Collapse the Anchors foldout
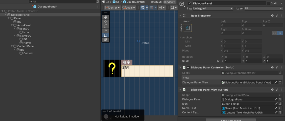This screenshot has width=285, height=121. tap(180, 38)
